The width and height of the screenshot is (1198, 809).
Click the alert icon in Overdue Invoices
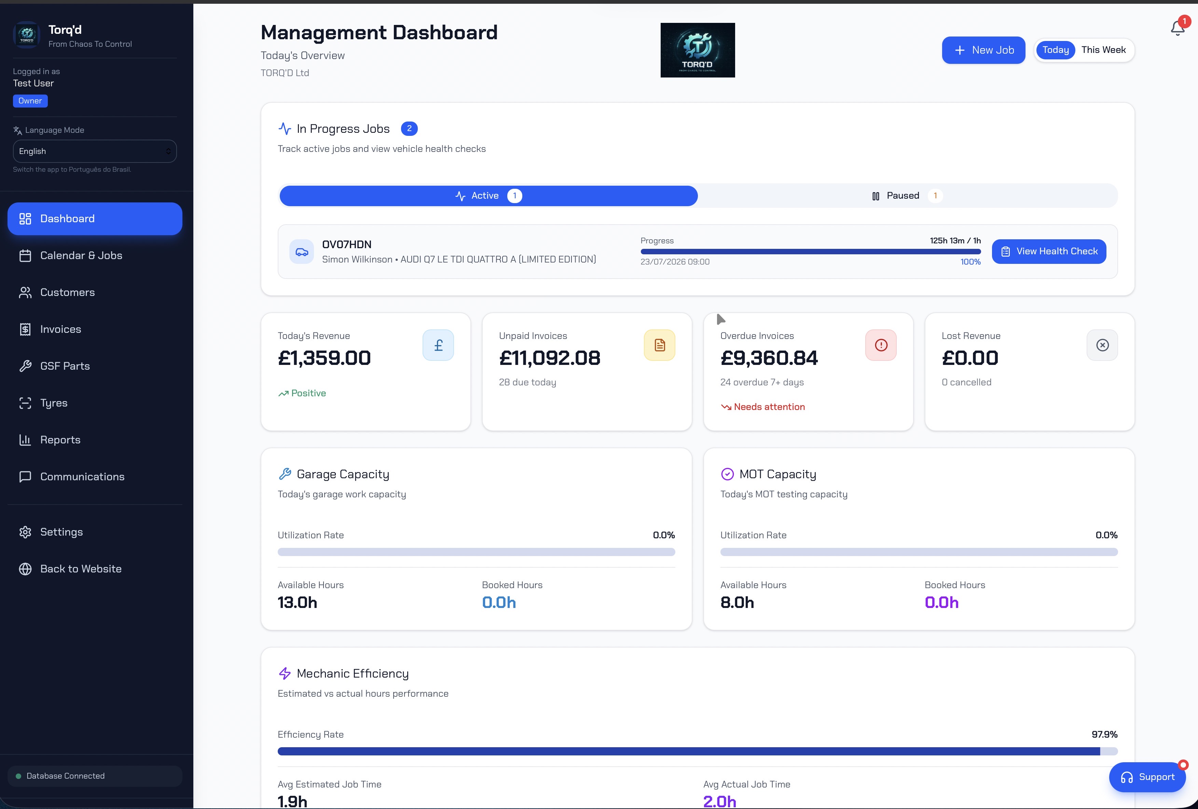tap(881, 345)
